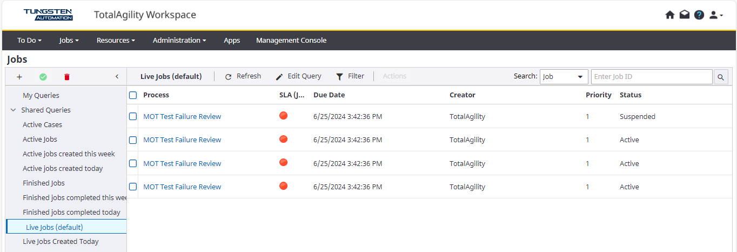The height and width of the screenshot is (252, 737).
Task: Open the Jobs menu
Action: (x=69, y=40)
